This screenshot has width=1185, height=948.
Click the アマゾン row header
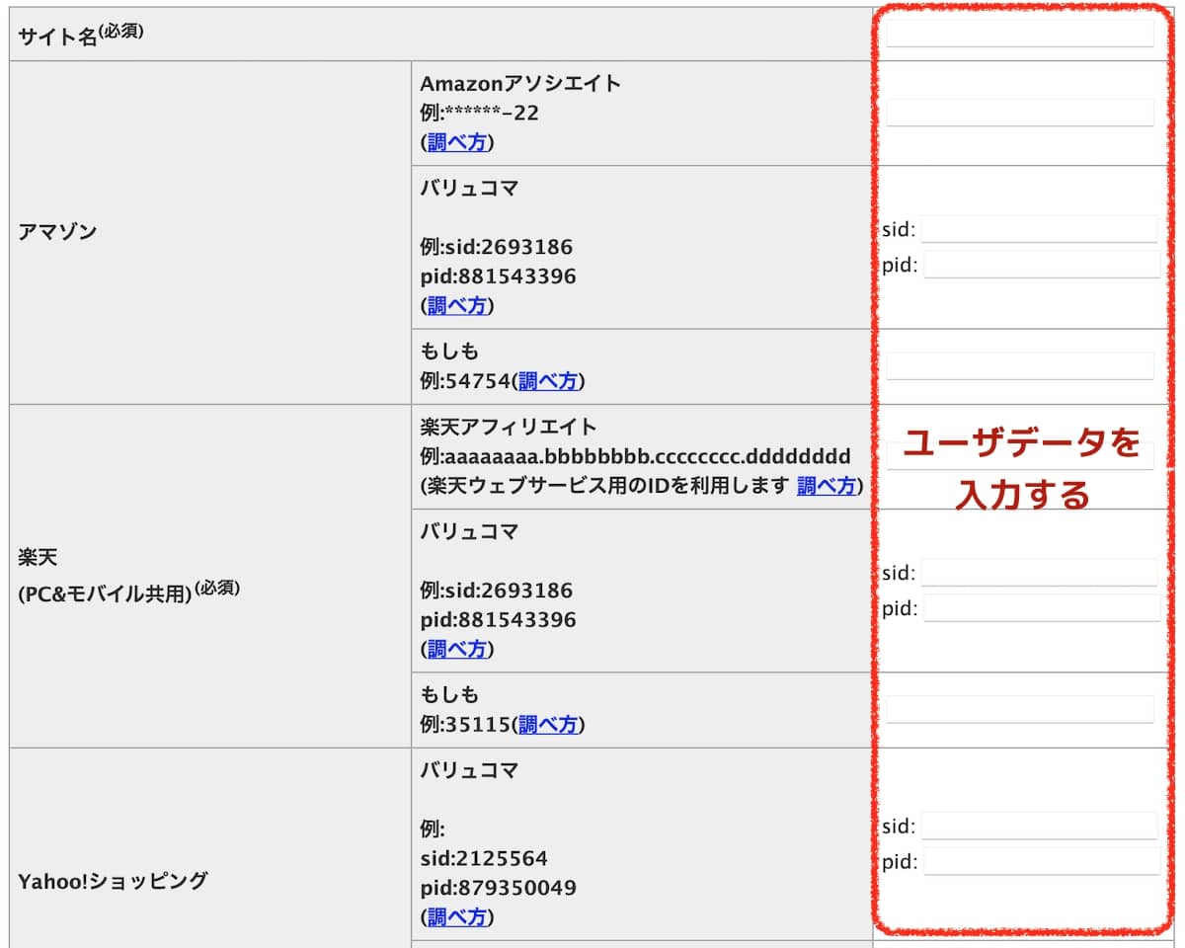coord(57,233)
